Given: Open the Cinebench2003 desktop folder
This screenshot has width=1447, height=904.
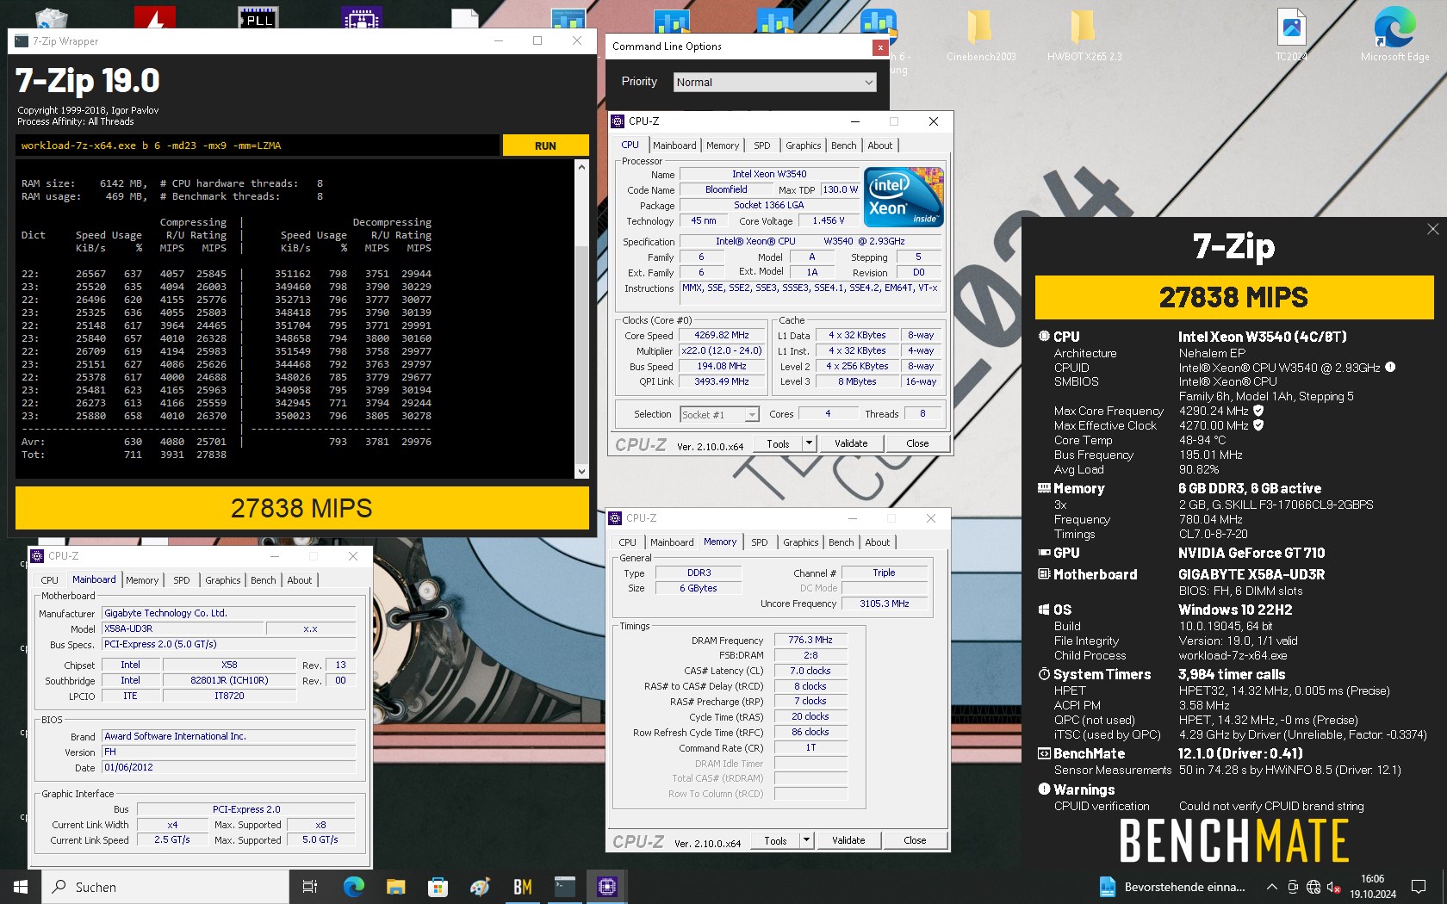Looking at the screenshot, I should coord(980,34).
